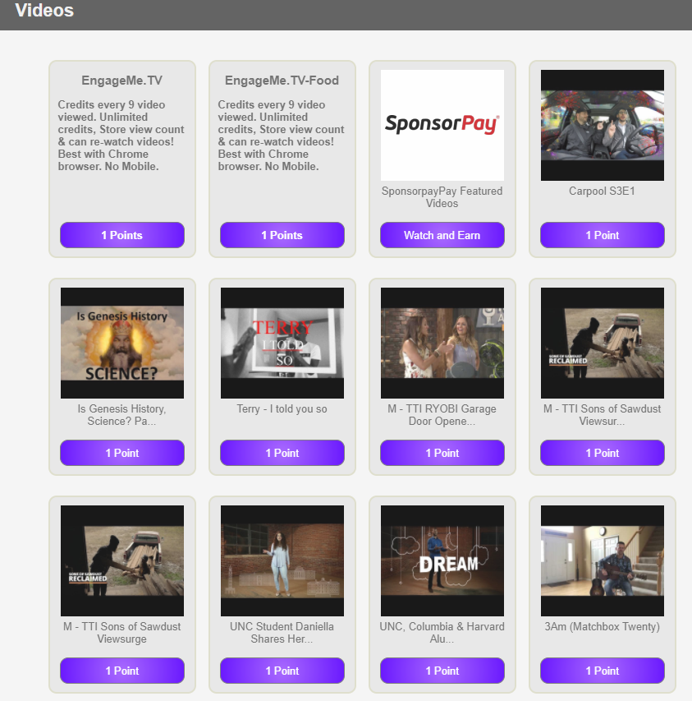Open the 3Am Matchbox Twenty thumbnail

point(602,560)
